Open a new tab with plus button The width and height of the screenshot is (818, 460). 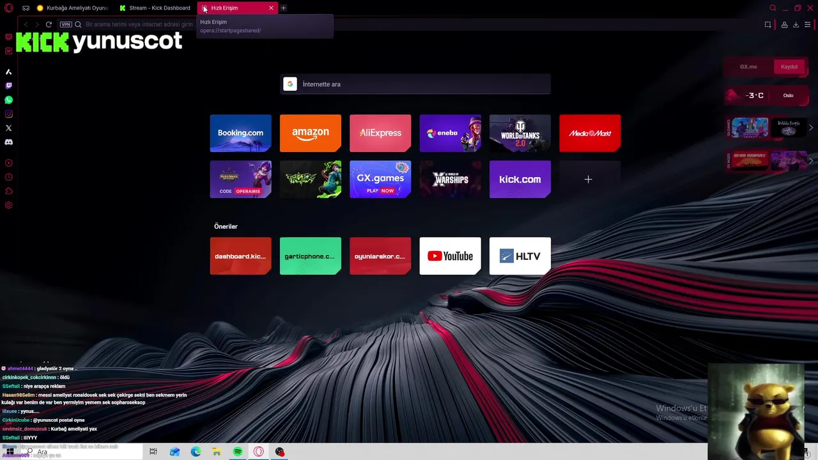pos(283,8)
